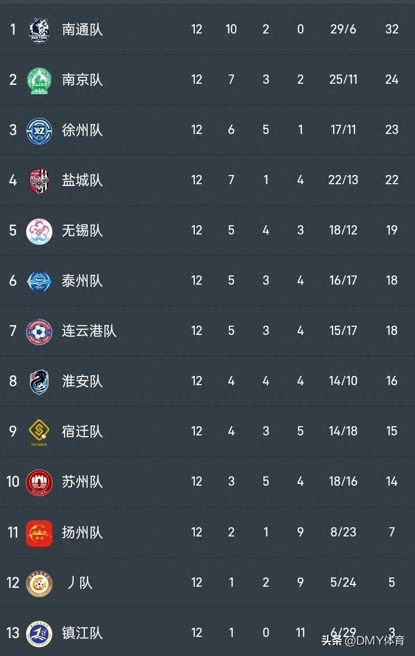Viewport: 415px width, 656px height.
Task: Select the 苏州队 red round badge
Action: (x=39, y=482)
